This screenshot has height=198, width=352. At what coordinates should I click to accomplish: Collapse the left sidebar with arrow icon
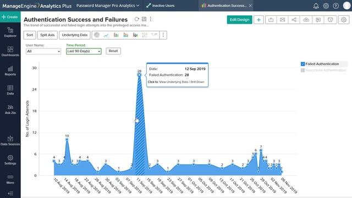click(x=10, y=193)
